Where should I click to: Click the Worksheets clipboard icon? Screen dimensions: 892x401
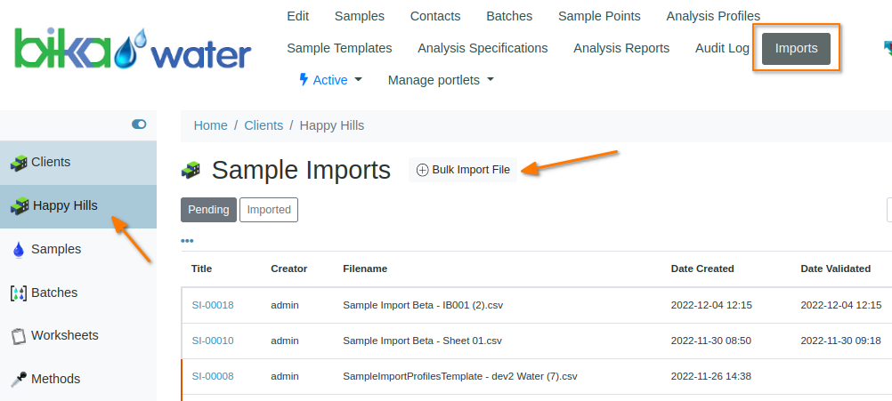click(x=19, y=336)
